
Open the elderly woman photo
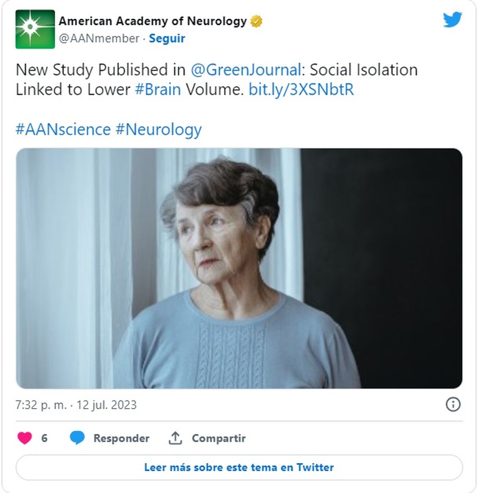(239, 268)
